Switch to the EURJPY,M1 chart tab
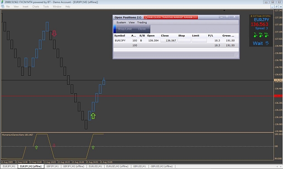This screenshot has height=169, width=283. click(x=9, y=166)
